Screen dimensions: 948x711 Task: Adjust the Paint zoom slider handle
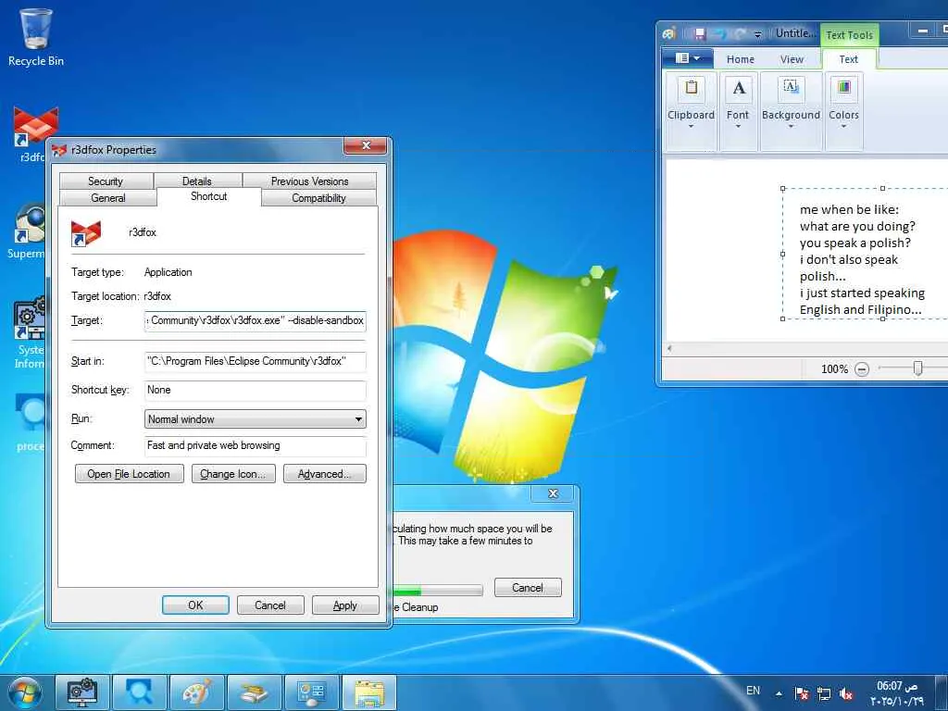(917, 368)
